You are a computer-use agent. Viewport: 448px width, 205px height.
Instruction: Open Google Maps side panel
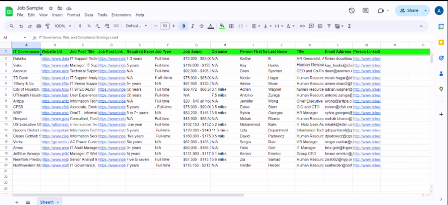click(x=441, y=89)
